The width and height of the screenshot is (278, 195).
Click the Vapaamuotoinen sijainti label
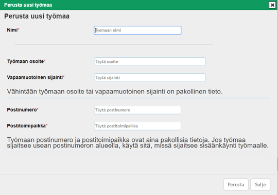tap(35, 77)
